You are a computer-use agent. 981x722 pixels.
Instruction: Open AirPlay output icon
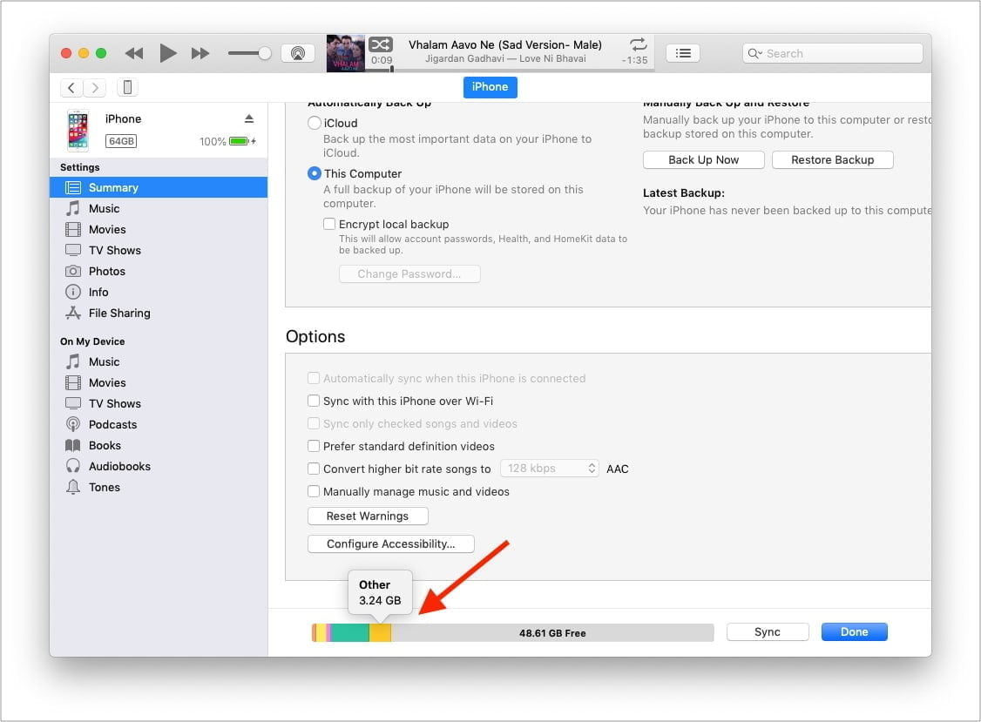(x=298, y=53)
